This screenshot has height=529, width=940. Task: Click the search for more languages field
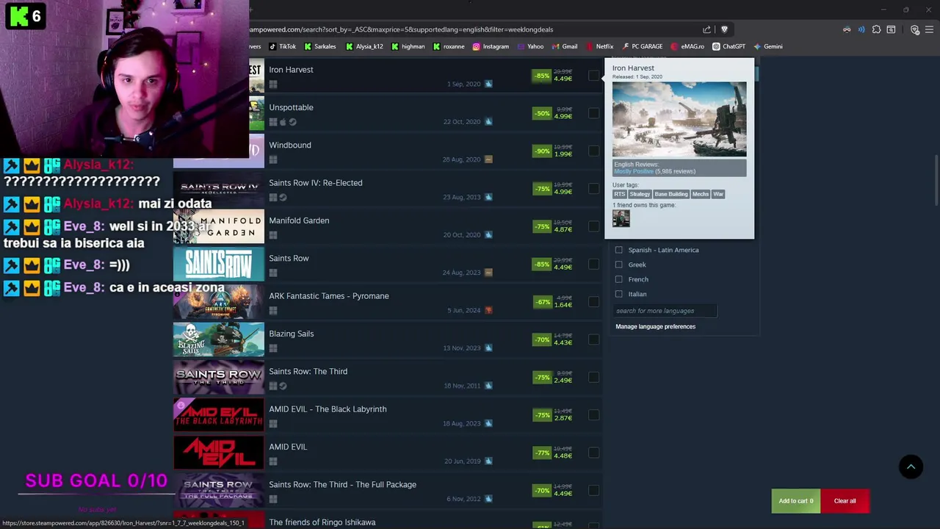click(665, 311)
